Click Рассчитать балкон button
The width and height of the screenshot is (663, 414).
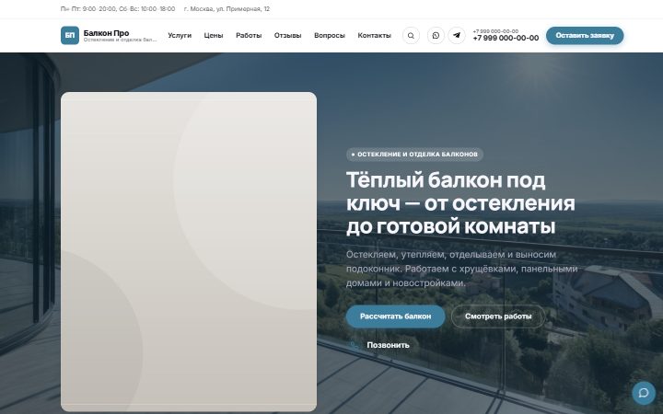click(x=395, y=316)
